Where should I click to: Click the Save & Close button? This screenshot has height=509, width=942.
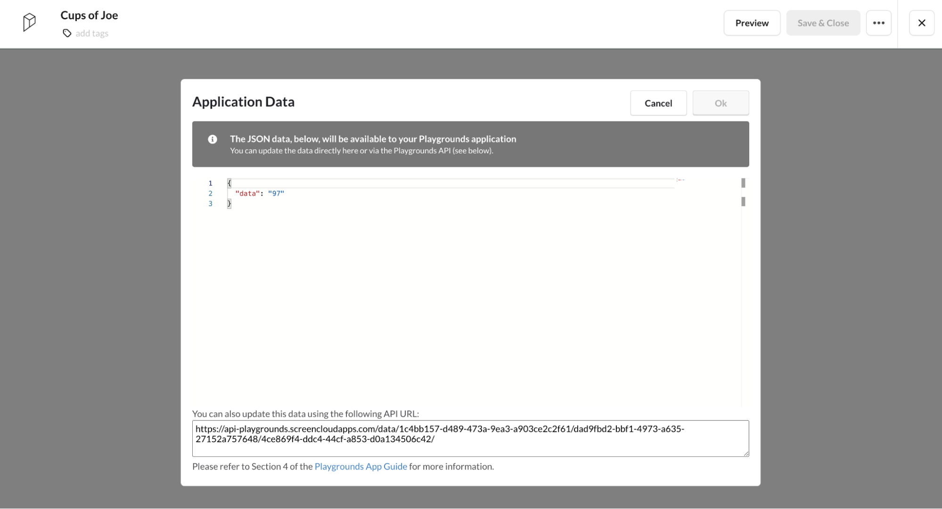click(823, 23)
